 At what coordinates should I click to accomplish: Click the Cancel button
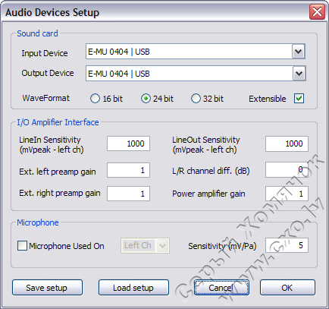point(221,288)
